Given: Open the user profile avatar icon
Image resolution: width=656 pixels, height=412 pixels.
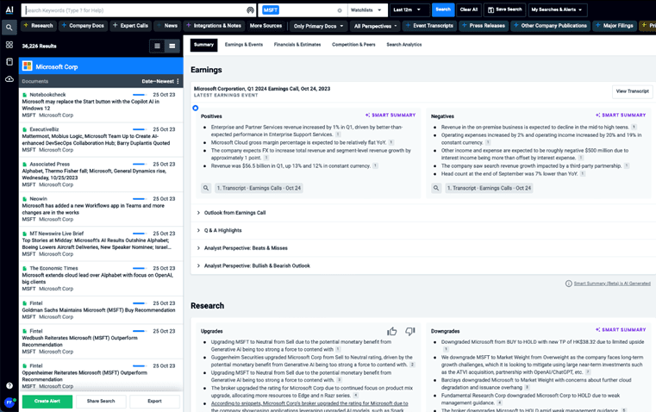Looking at the screenshot, I should pos(9,403).
